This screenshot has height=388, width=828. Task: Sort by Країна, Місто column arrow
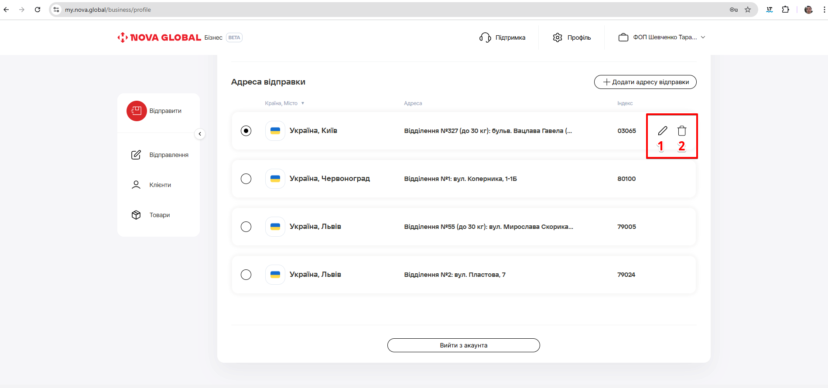(x=302, y=103)
